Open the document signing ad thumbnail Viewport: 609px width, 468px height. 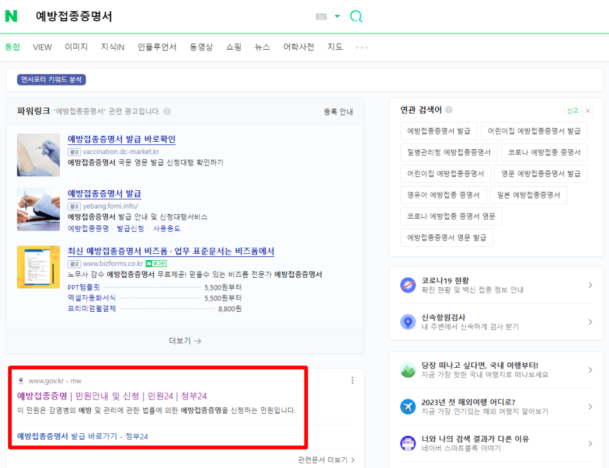click(x=38, y=210)
